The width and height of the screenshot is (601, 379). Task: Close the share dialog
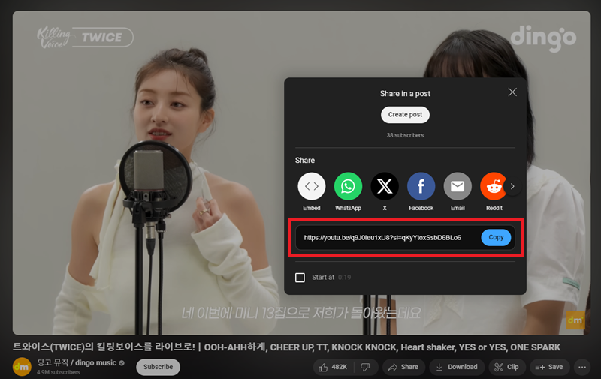[512, 92]
